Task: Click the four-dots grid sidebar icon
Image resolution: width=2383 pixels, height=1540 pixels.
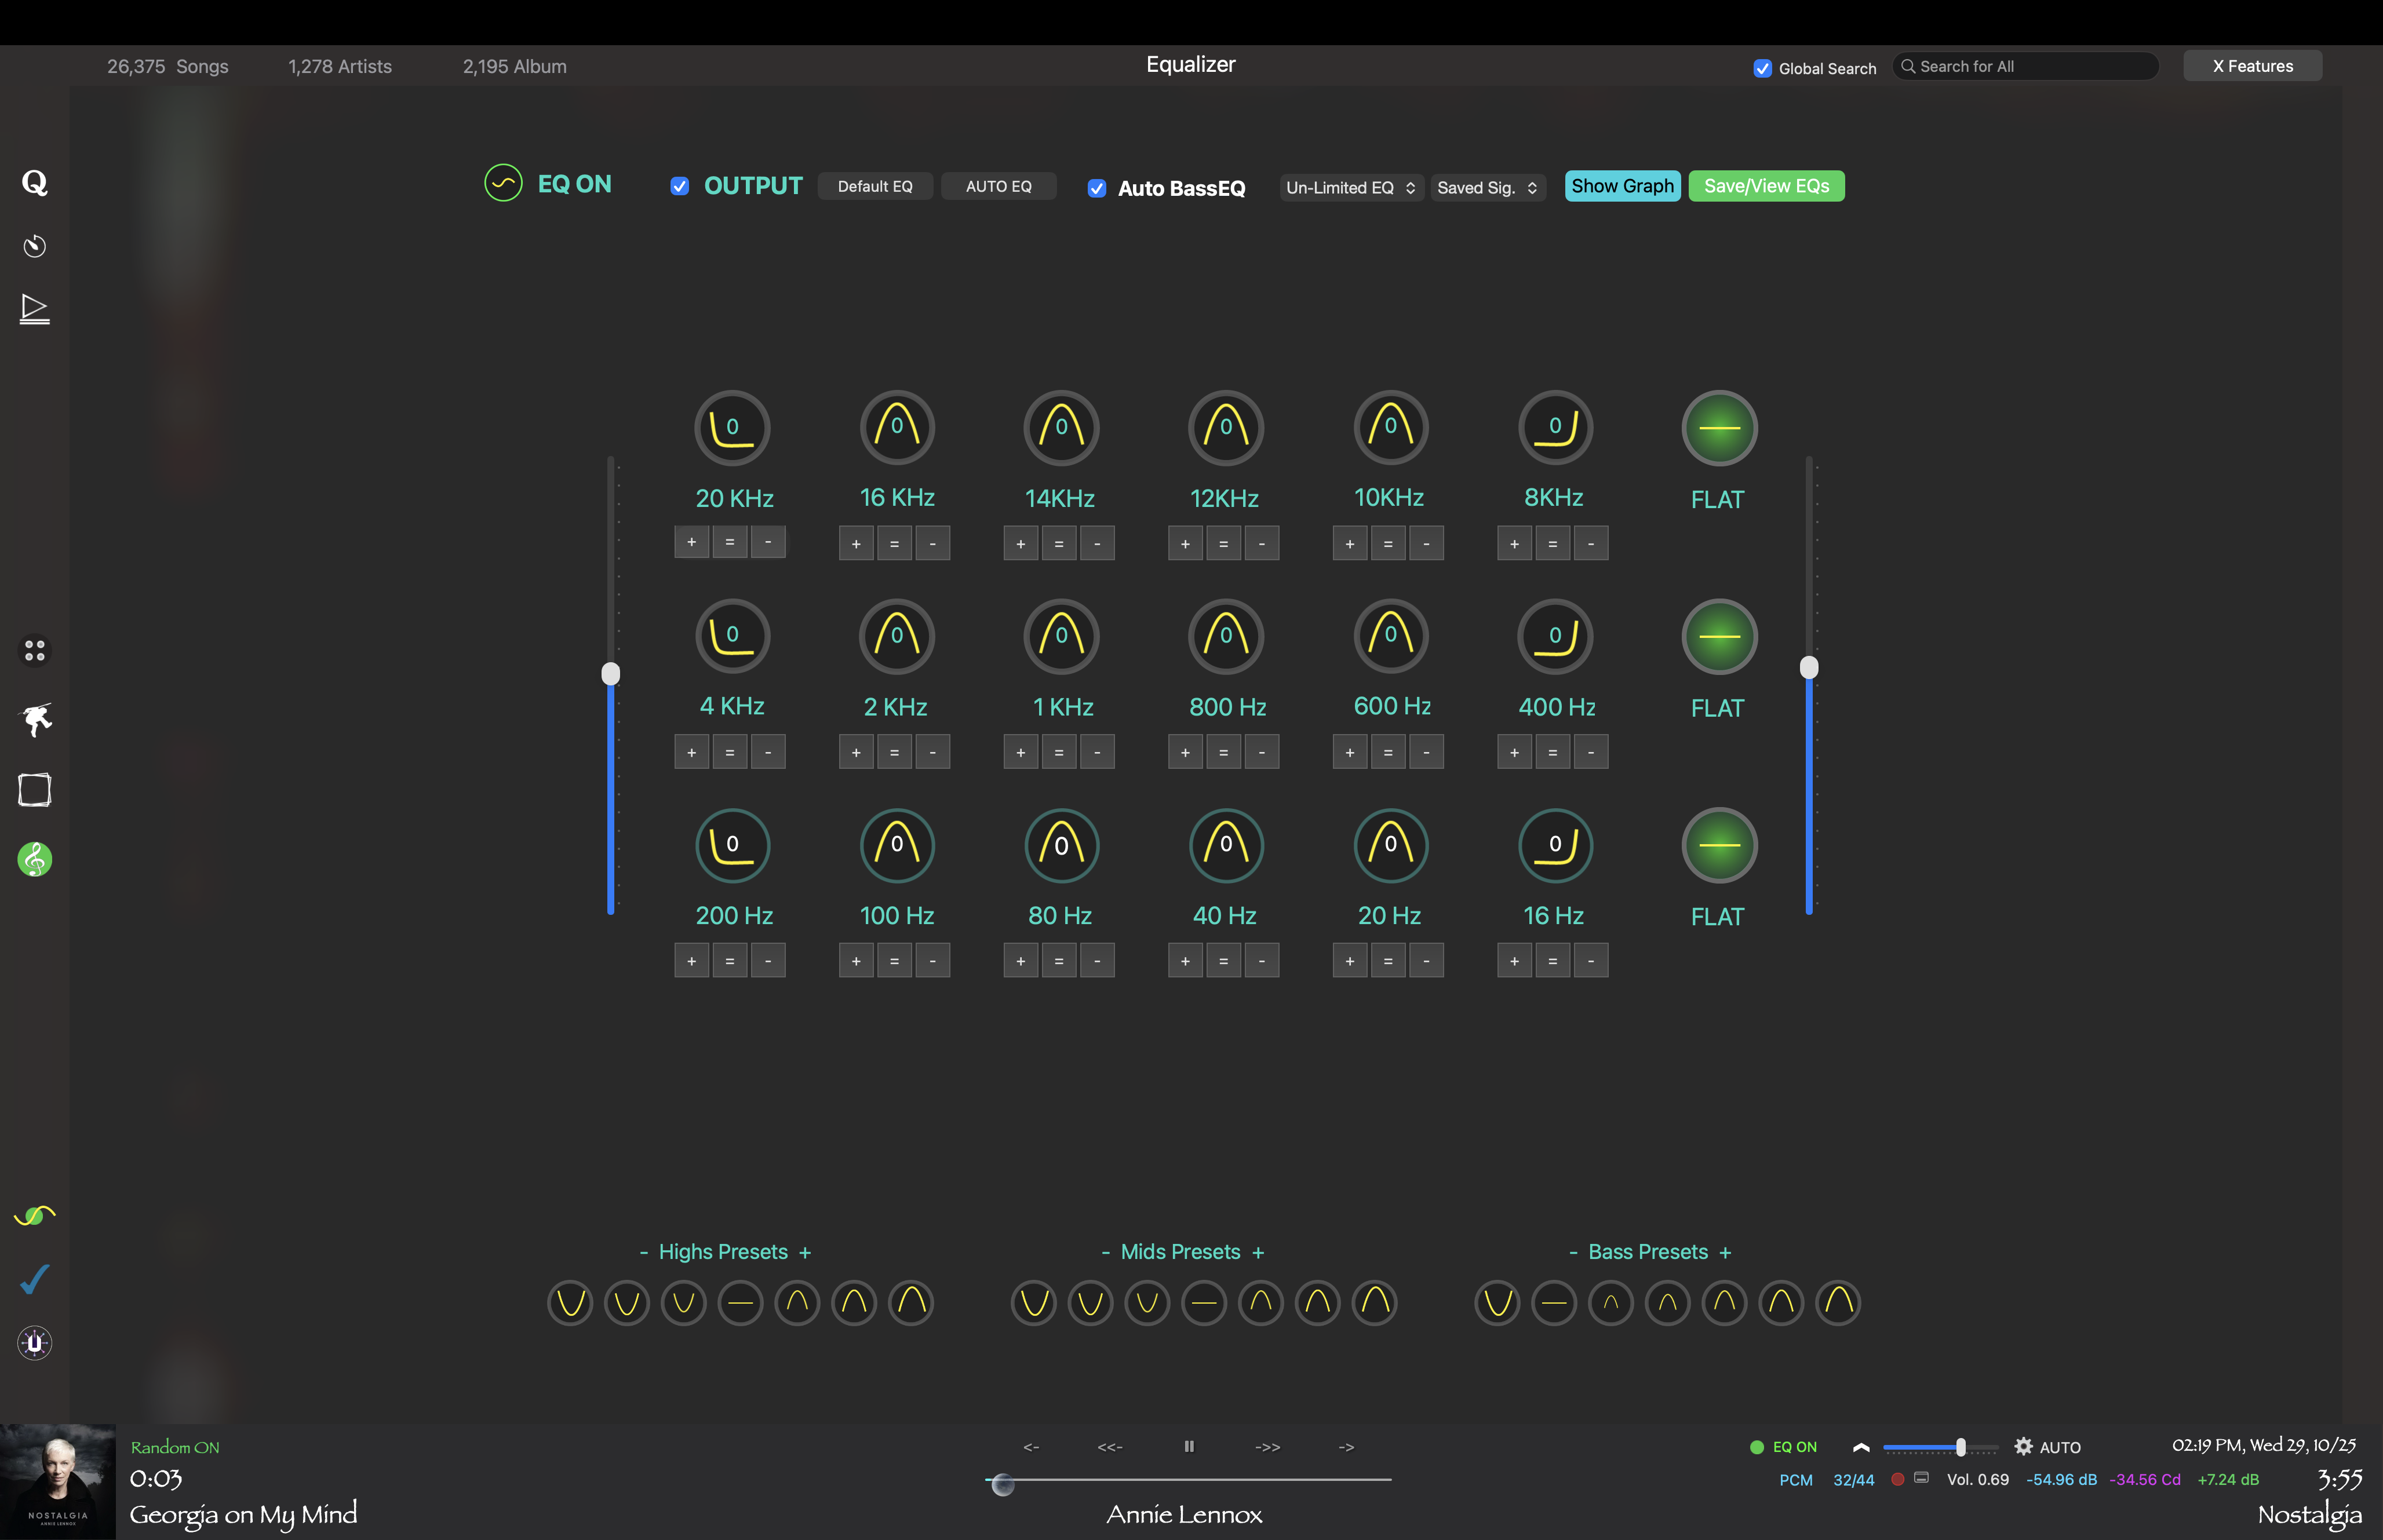Action: (x=35, y=651)
